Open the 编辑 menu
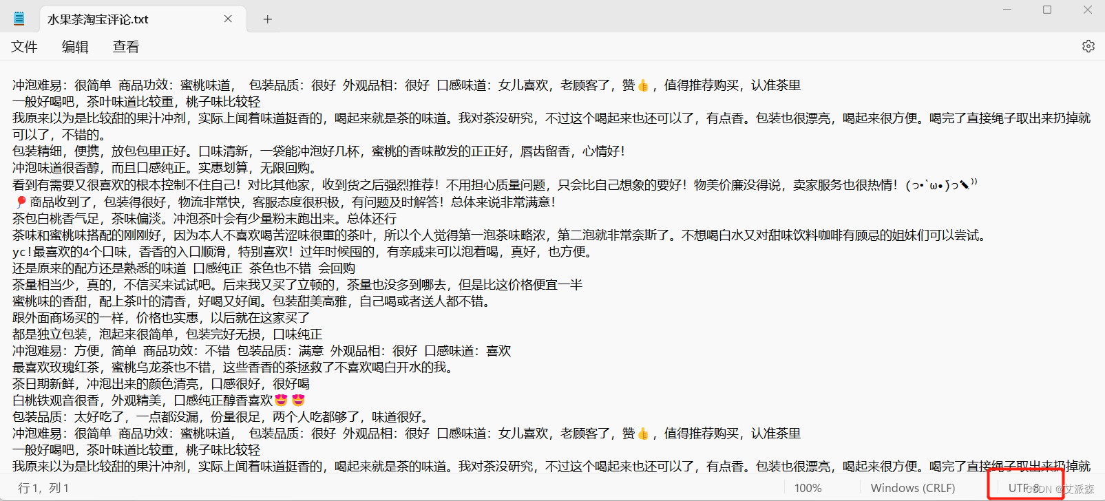This screenshot has width=1105, height=501. 75,47
